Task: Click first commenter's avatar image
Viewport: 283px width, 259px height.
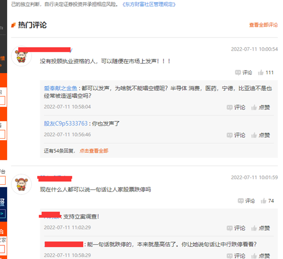Action: click(21, 56)
